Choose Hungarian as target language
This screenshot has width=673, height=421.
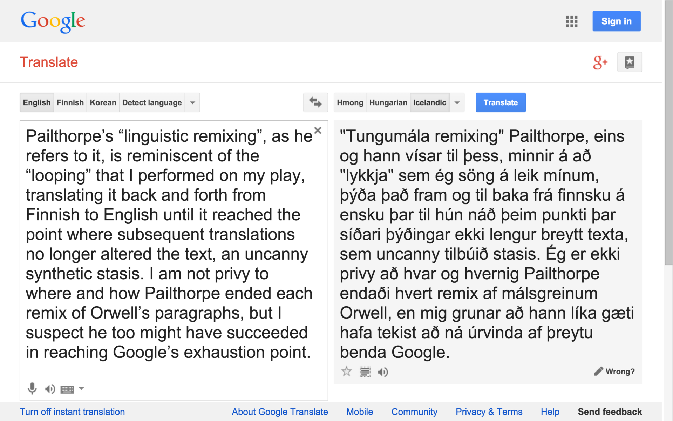(x=388, y=102)
